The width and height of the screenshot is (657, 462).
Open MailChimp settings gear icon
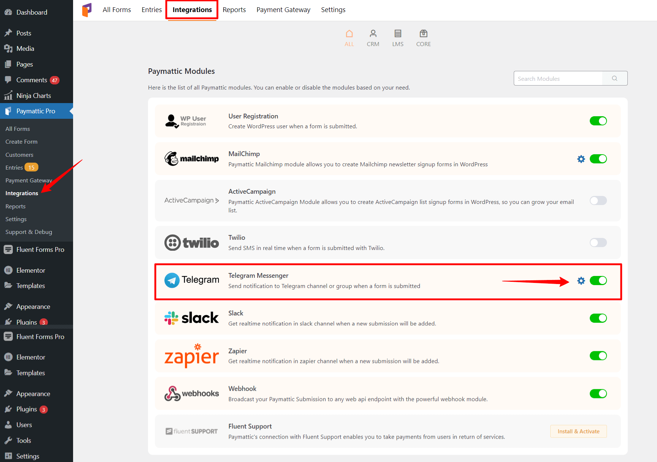581,159
